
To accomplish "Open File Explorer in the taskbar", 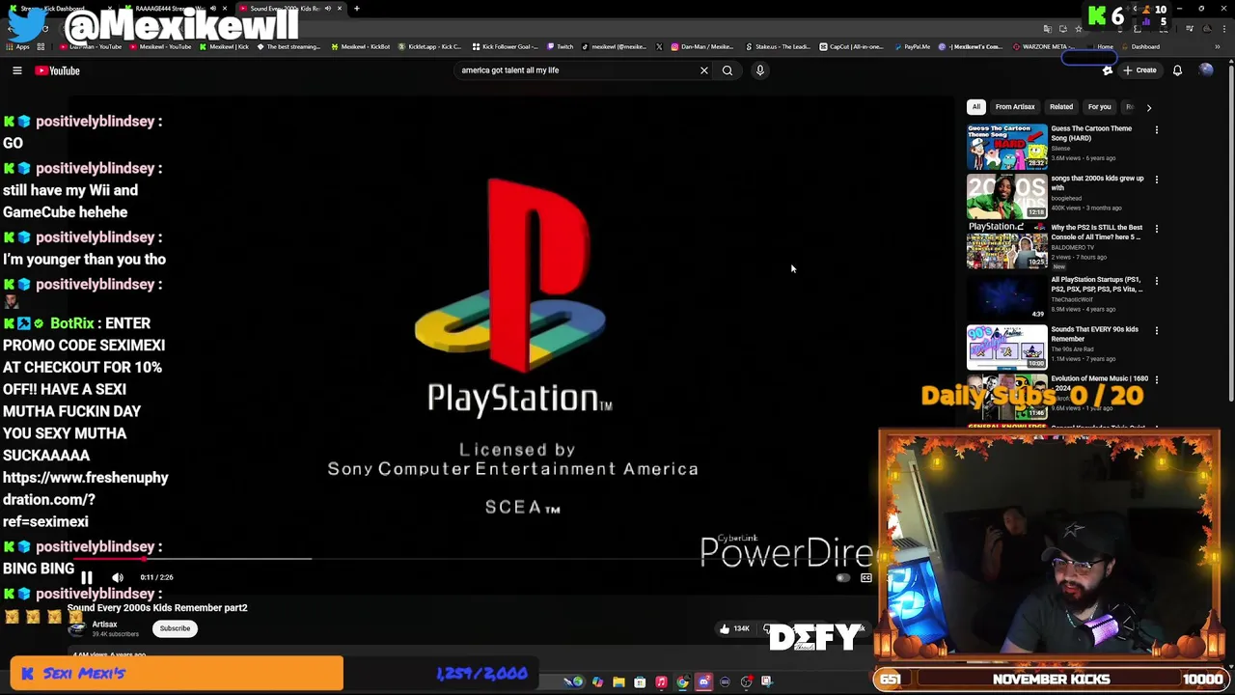I will pyautogui.click(x=618, y=682).
